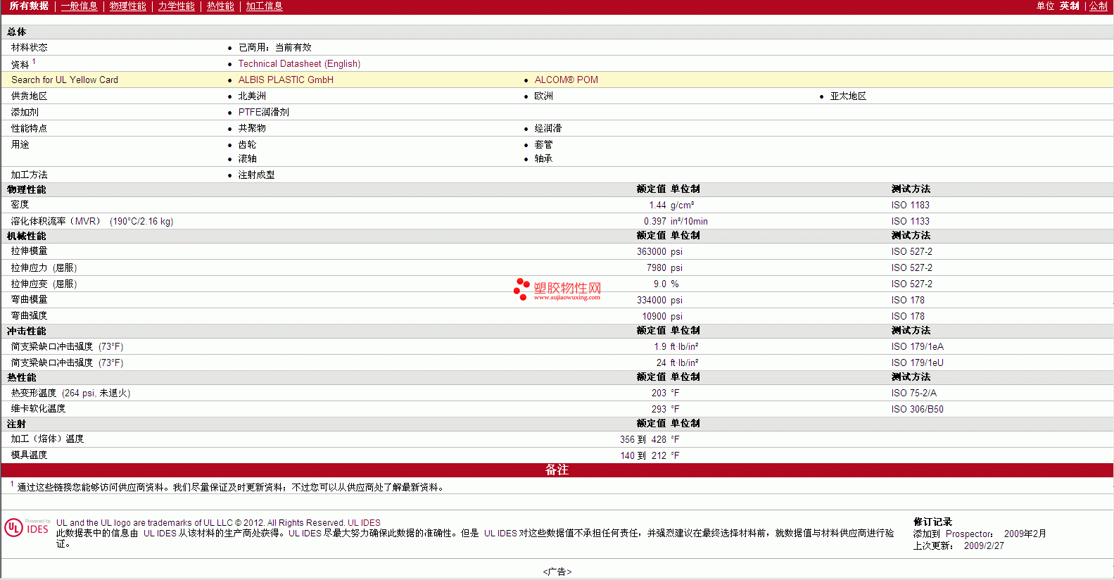Viewport: 1114px width, 580px height.
Task: Click the 注射成型 processing method
Action: 257,175
